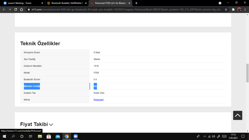249x140 pixels.
Task: Click the highlighted Var value
Action: point(95,86)
